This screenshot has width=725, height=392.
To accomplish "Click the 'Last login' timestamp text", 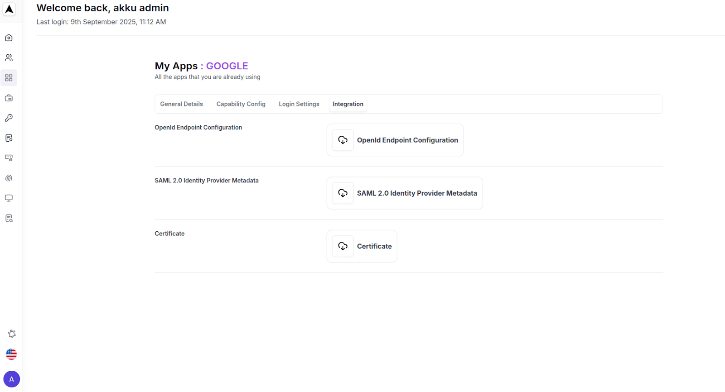I will click(x=101, y=22).
